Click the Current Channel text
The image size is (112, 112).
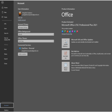coord(75,70)
